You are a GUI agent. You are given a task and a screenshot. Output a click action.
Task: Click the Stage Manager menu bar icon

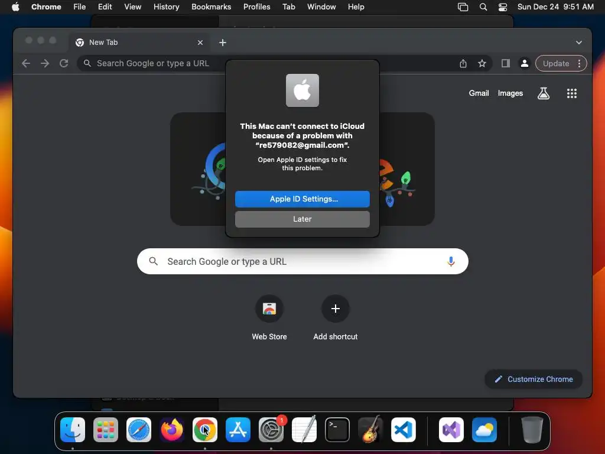click(x=463, y=7)
